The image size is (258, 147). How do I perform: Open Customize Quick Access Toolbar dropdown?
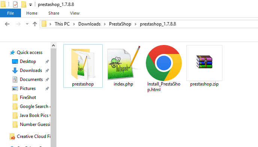coord(30,5)
